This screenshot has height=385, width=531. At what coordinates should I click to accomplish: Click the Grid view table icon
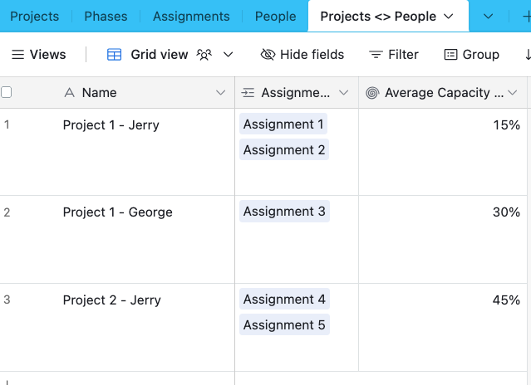[x=115, y=55]
